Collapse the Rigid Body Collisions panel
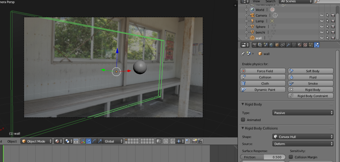The width and height of the screenshot is (340, 162). [243, 128]
